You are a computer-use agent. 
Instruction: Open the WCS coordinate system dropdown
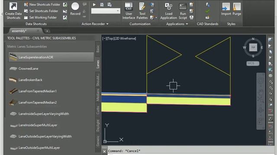pos(253,63)
